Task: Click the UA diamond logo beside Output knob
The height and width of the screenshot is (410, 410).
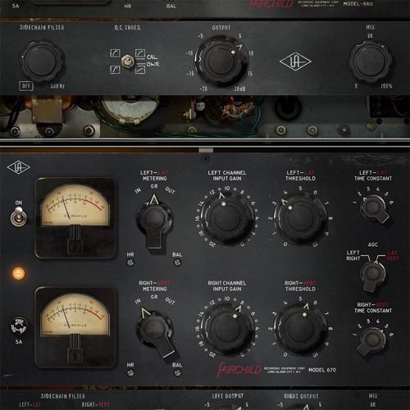Action: [x=295, y=61]
